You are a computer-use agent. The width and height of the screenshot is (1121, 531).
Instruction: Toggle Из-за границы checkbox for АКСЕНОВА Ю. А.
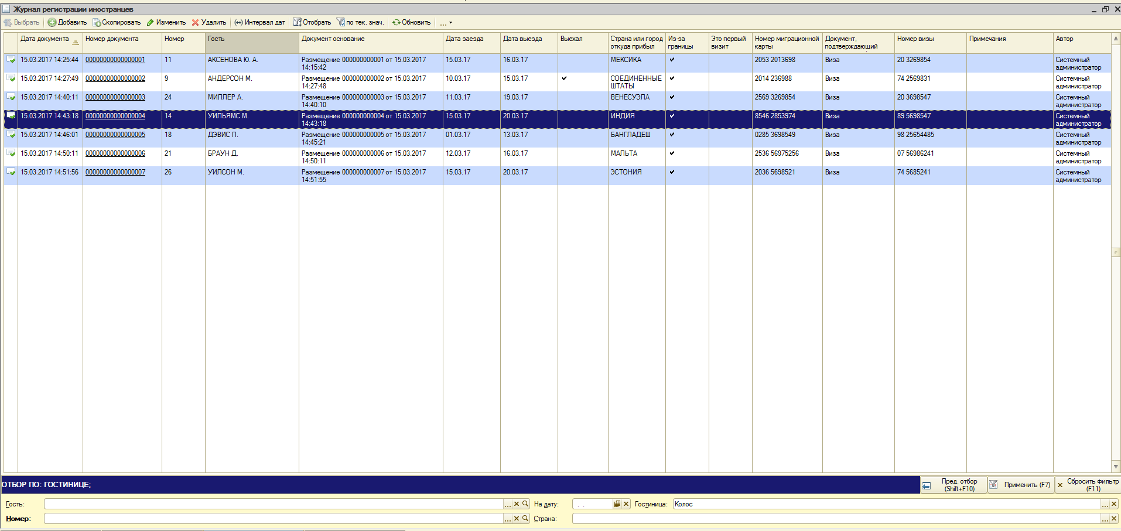(x=672, y=59)
